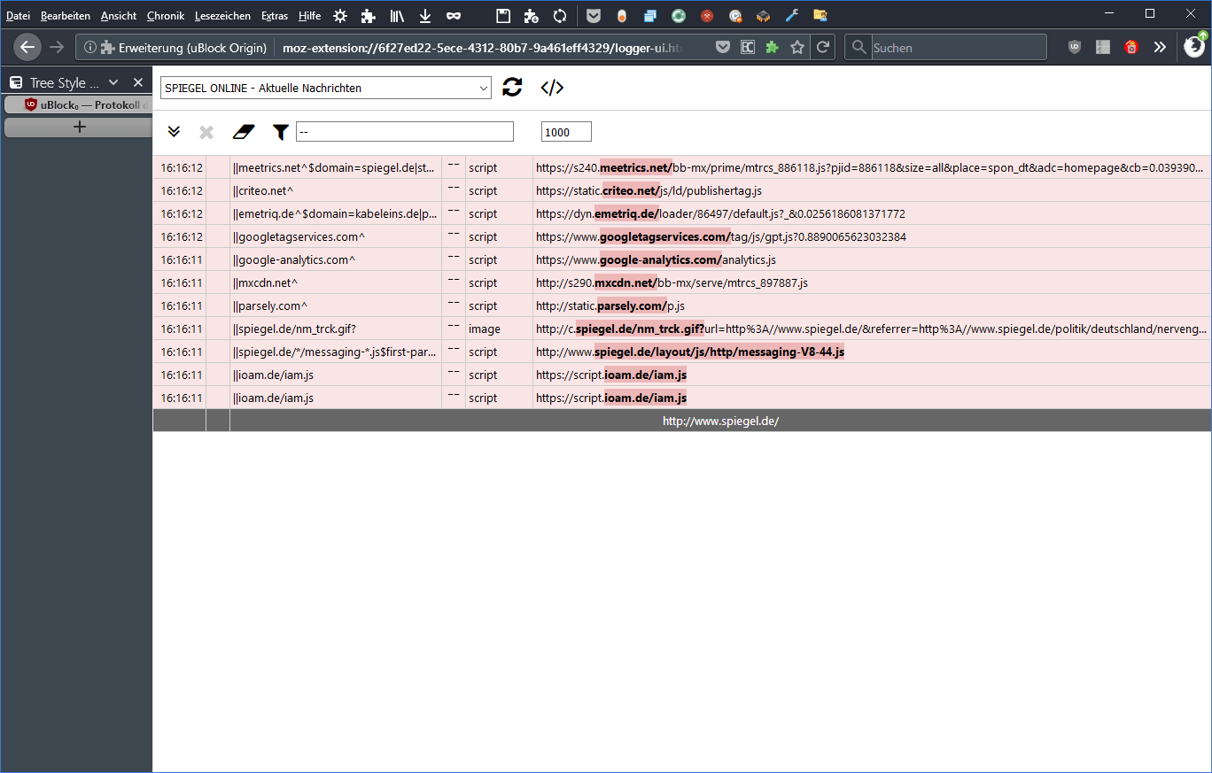The width and height of the screenshot is (1212, 773).
Task: Click the eraser icon to clear the log
Action: pyautogui.click(x=243, y=132)
